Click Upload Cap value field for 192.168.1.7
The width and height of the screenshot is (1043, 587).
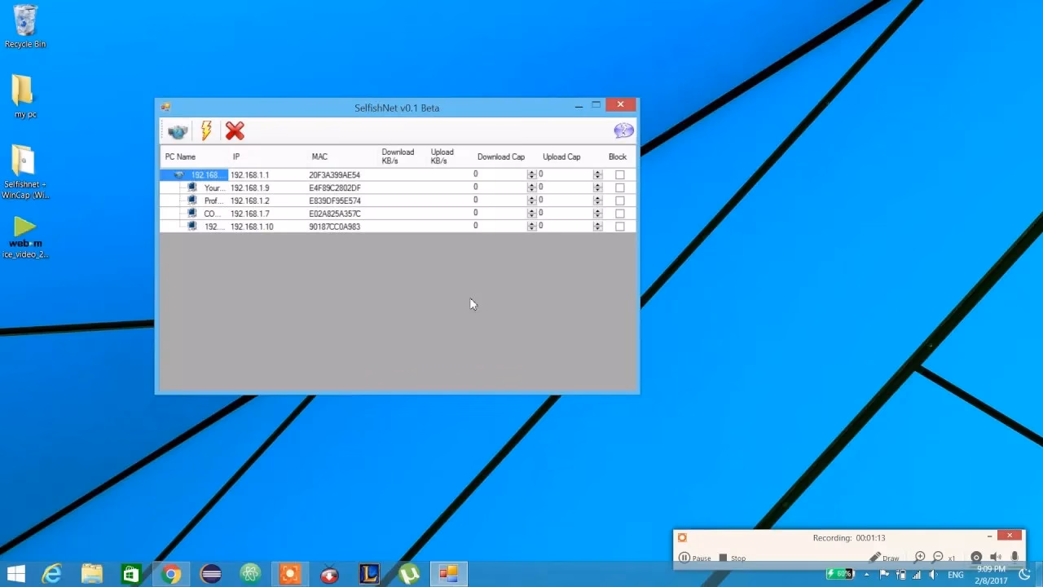point(566,214)
